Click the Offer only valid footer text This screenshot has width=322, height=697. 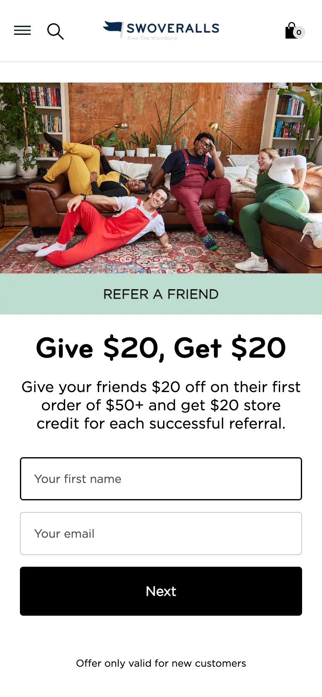point(161,663)
